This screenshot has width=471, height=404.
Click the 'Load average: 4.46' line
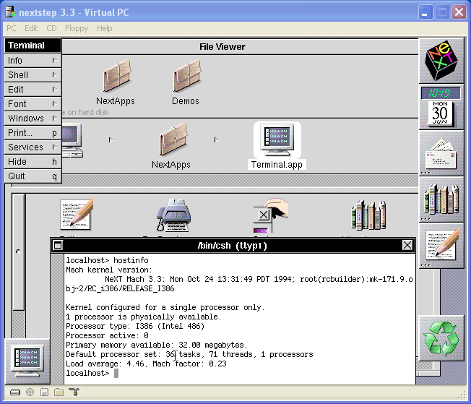[x=147, y=364]
